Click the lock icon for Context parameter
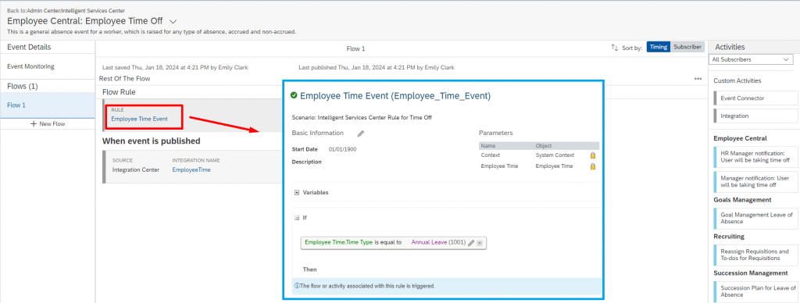The width and height of the screenshot is (800, 303). [x=592, y=155]
